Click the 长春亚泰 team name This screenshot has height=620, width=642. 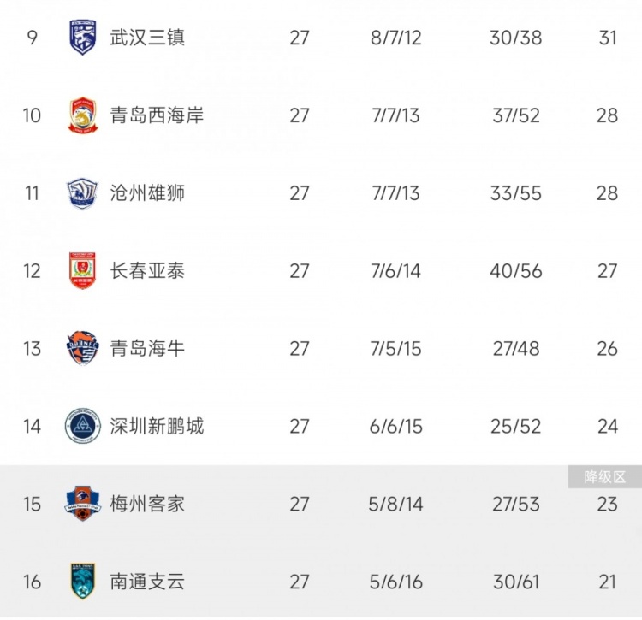147,271
